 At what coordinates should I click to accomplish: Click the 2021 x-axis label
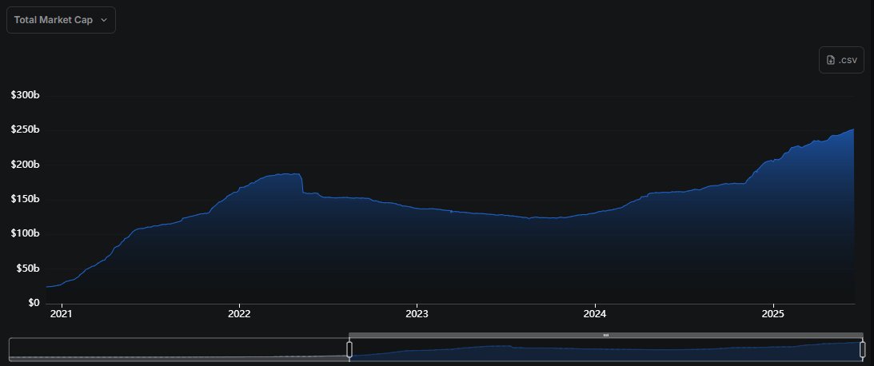coord(62,313)
